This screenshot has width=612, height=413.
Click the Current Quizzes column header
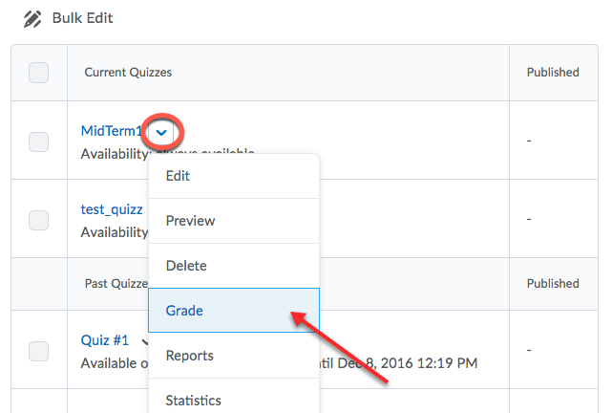click(128, 73)
